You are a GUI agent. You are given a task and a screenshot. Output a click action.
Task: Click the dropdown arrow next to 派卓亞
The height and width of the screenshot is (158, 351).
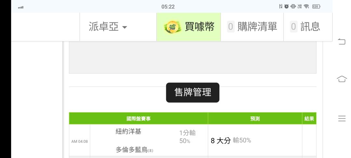coord(124,28)
